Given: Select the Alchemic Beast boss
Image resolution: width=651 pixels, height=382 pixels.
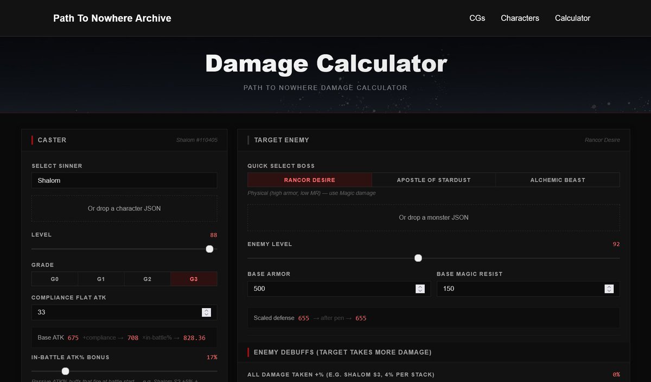Looking at the screenshot, I should tap(558, 180).
